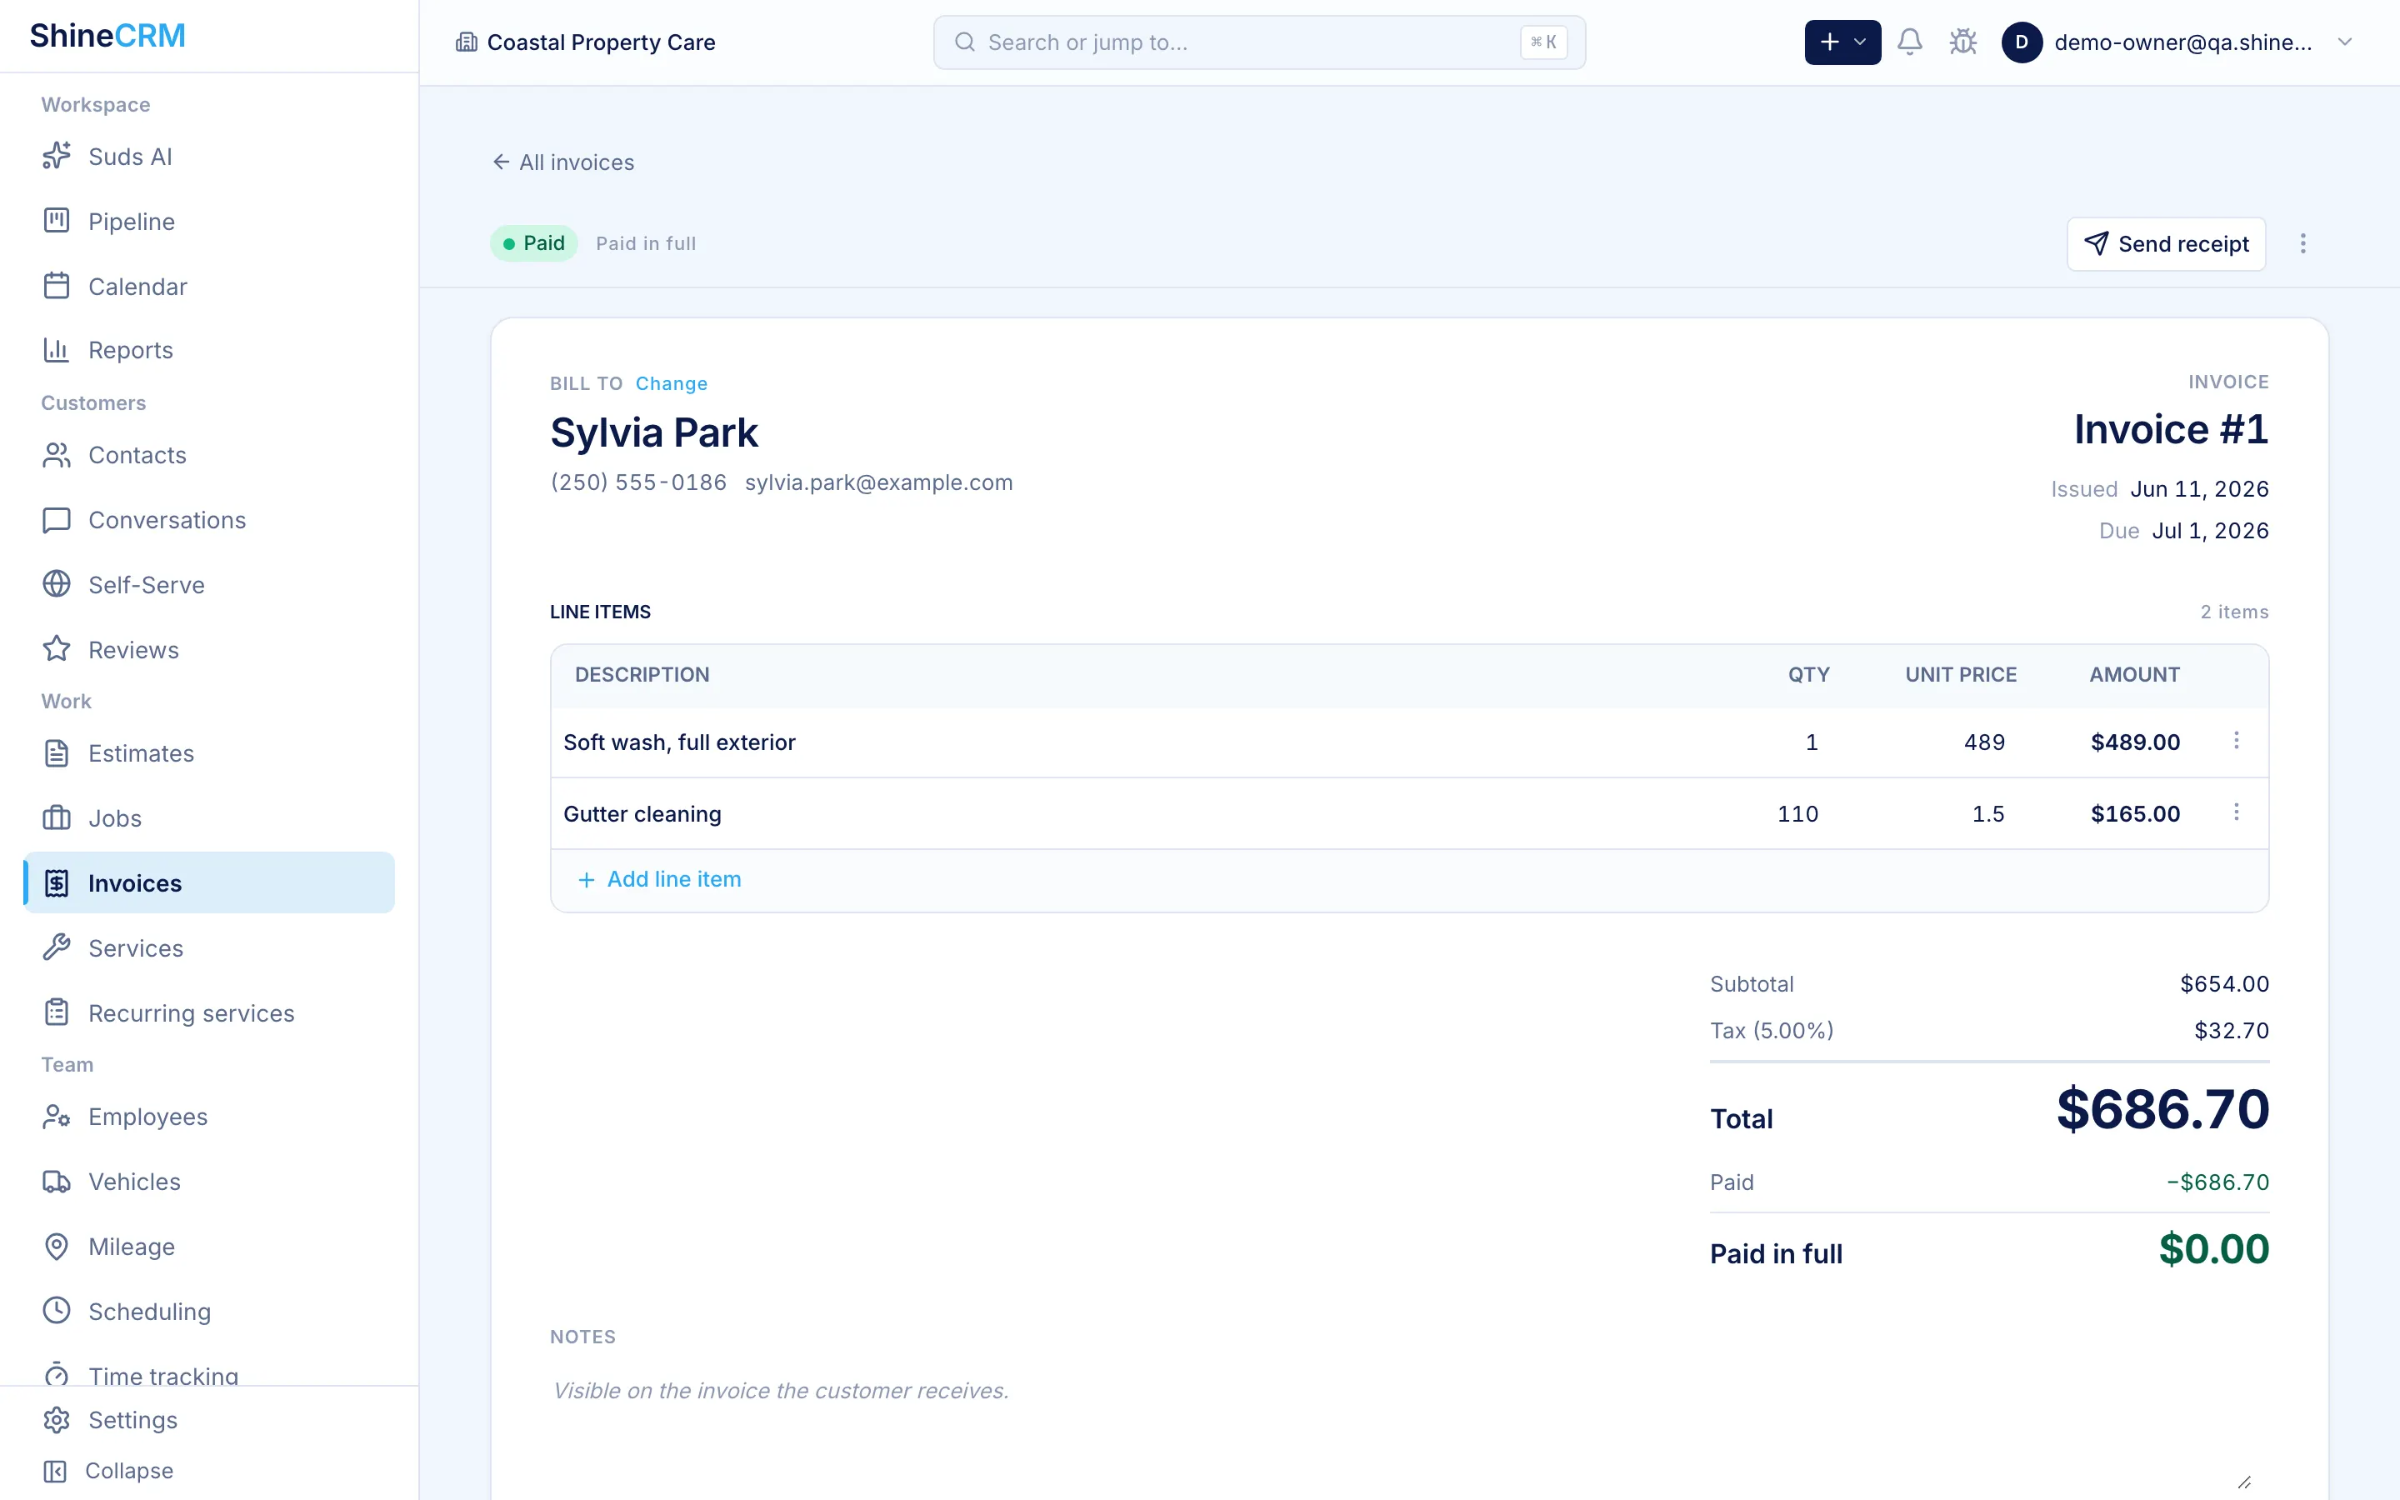This screenshot has height=1500, width=2400.
Task: Expand the user account menu chevron
Action: pyautogui.click(x=2344, y=42)
